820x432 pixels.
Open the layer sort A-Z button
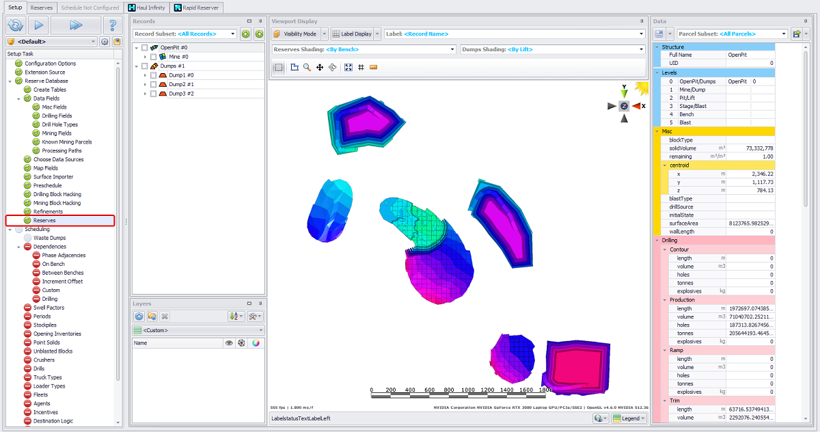(x=236, y=316)
